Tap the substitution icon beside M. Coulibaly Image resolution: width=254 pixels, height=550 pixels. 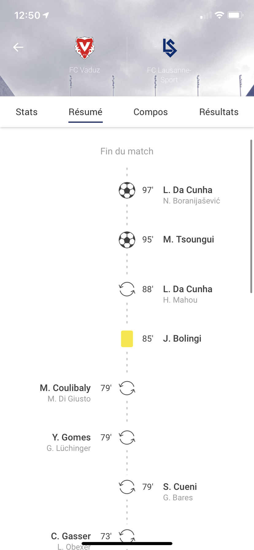(127, 388)
